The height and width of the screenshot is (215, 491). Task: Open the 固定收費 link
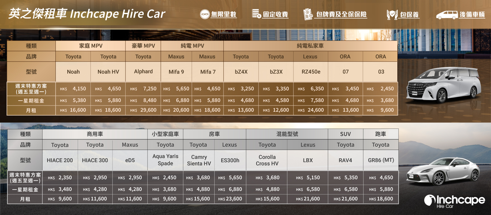(275, 14)
